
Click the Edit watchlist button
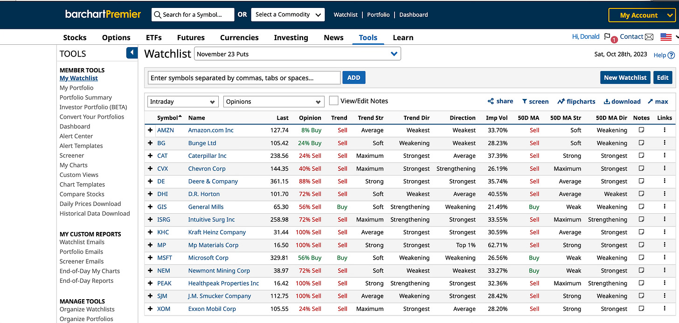pos(663,77)
